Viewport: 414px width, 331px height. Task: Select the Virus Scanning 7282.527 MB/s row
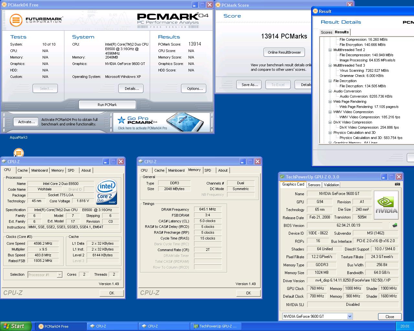(x=364, y=70)
